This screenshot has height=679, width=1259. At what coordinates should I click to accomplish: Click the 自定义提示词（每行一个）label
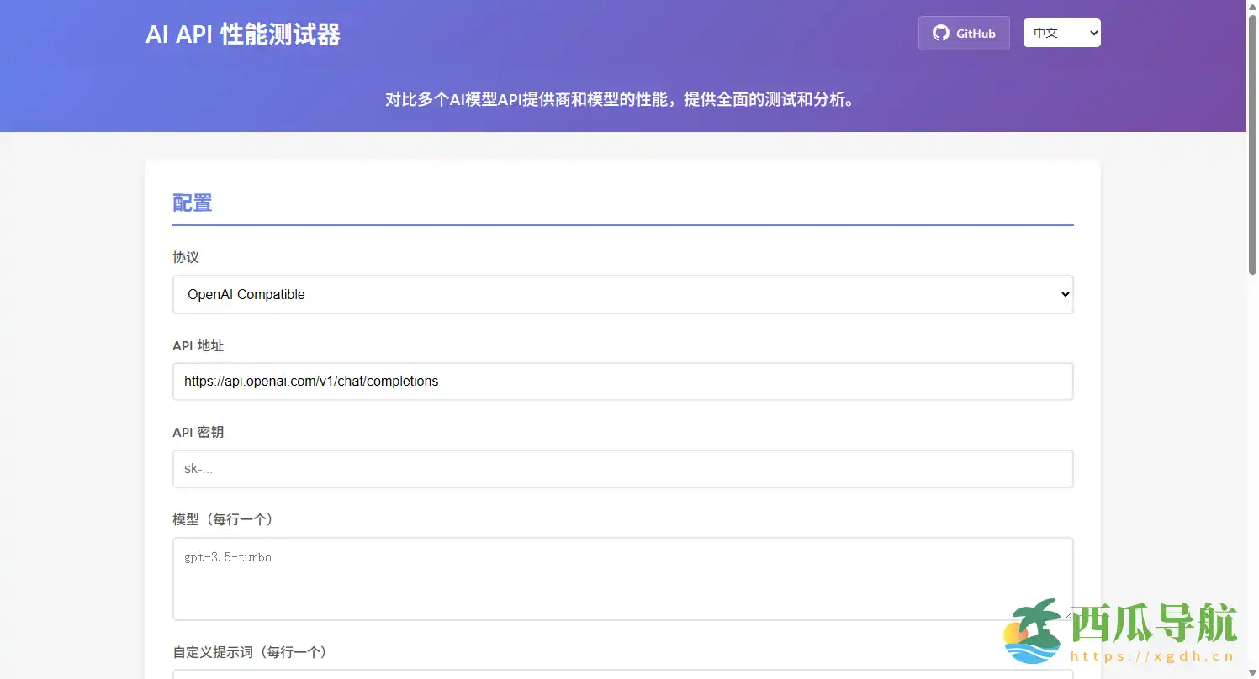point(250,652)
